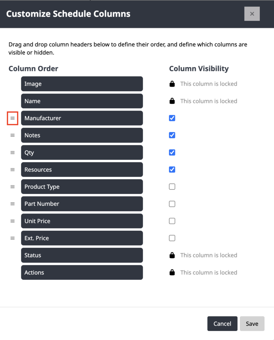
Task: Show the Unit Price column
Action: (172, 221)
